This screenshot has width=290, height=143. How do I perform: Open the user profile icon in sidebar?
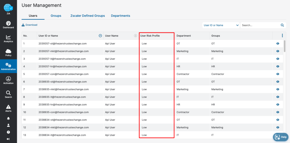click(8, 125)
